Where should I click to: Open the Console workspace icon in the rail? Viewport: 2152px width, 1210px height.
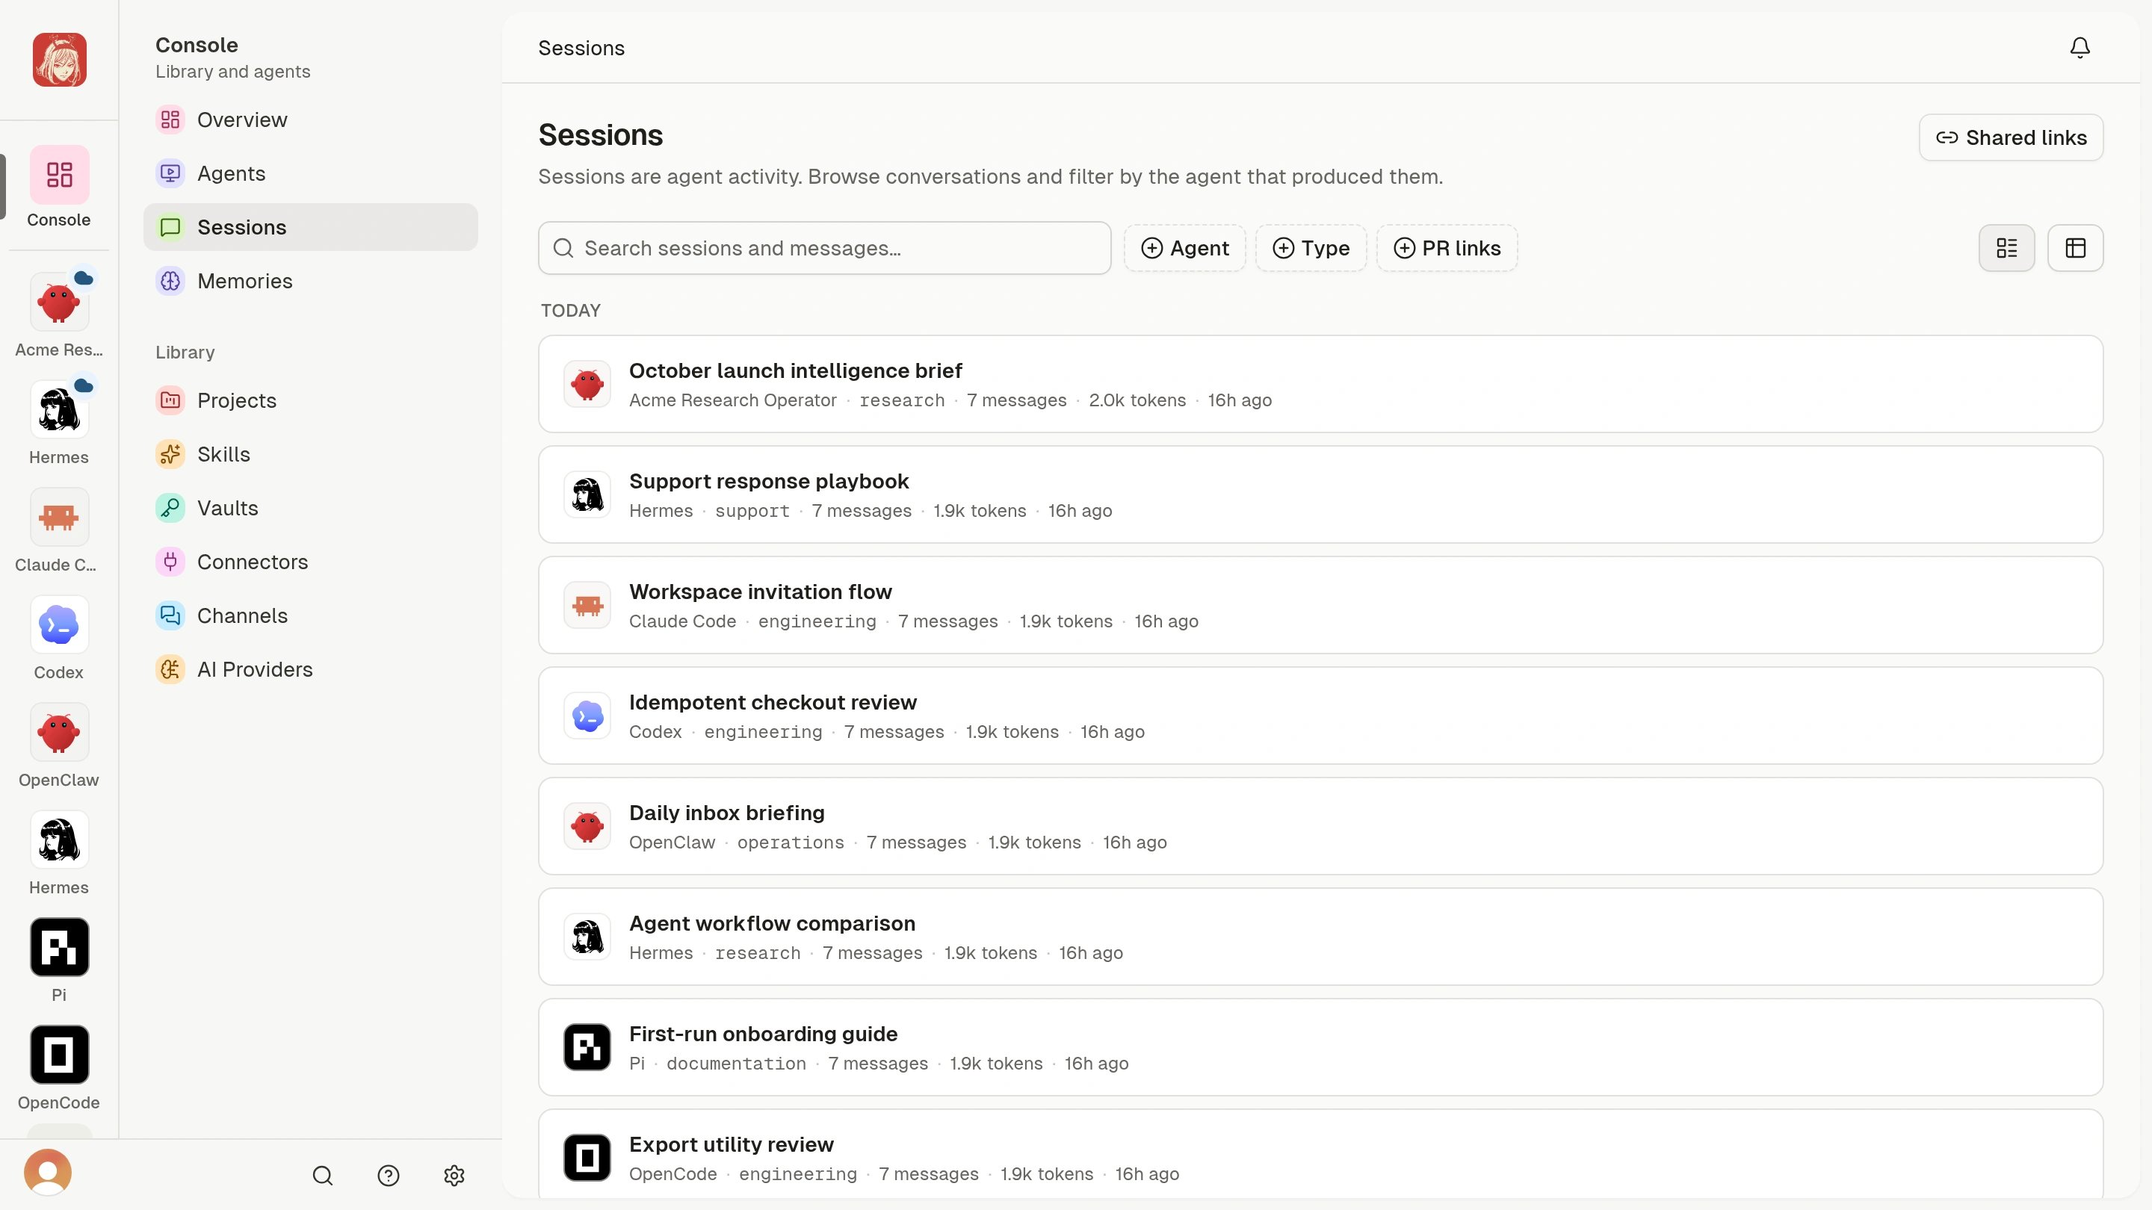point(59,175)
